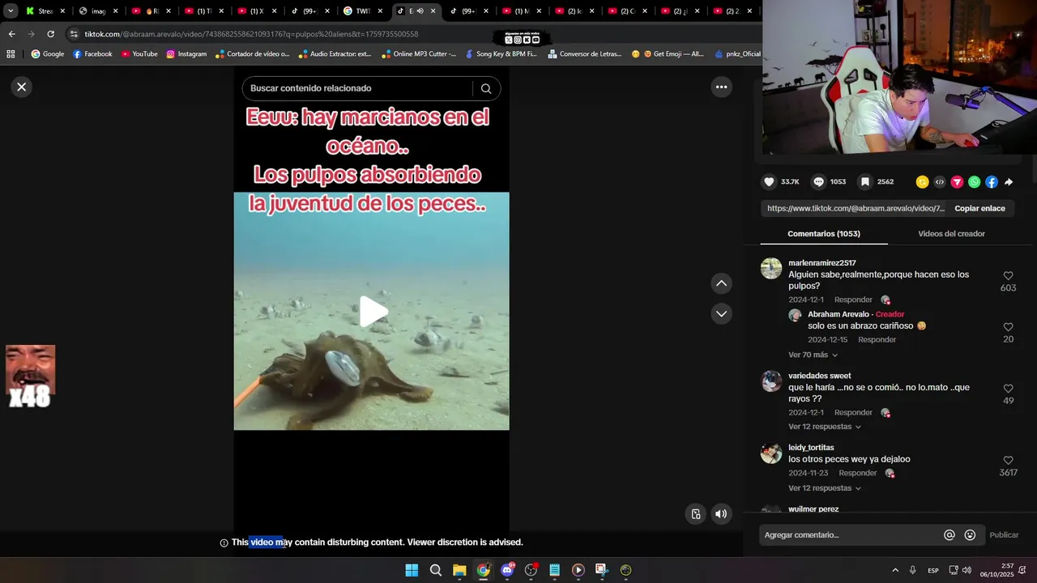The width and height of the screenshot is (1037, 583).
Task: Mute the TikTok tab via its speaker icon
Action: pos(420,11)
